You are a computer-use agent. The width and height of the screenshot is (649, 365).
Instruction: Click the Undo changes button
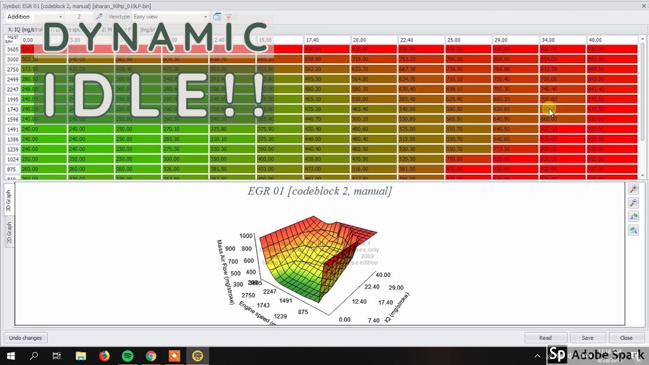coord(25,338)
